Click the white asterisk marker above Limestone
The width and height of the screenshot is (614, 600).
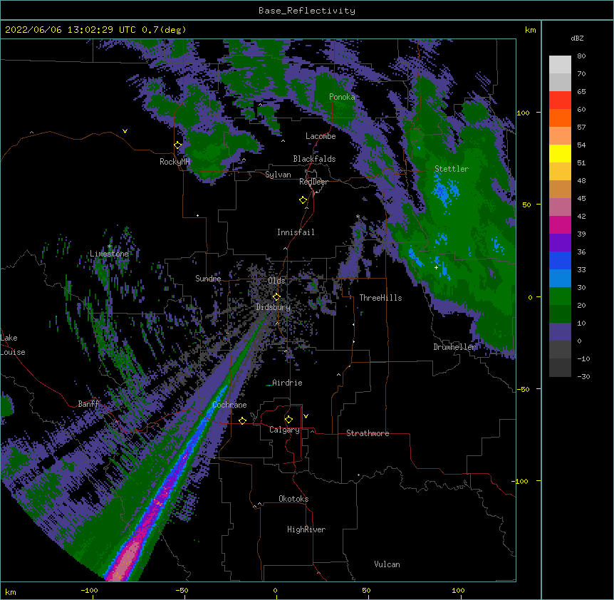point(110,247)
